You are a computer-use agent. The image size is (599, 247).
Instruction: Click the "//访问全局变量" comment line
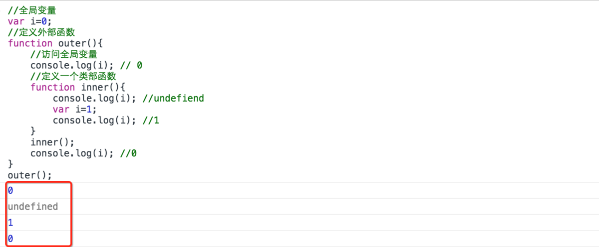click(x=63, y=54)
